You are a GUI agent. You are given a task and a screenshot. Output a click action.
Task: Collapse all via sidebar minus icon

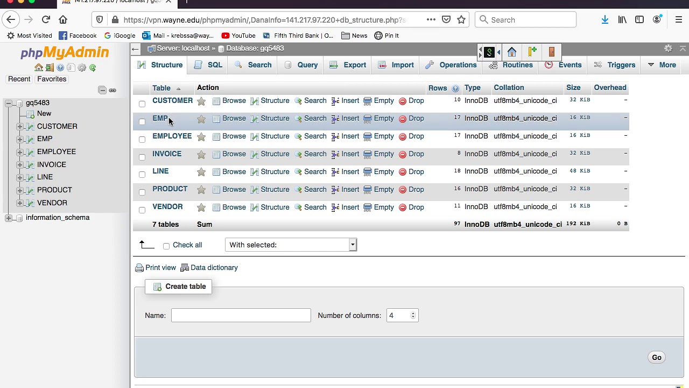(102, 90)
